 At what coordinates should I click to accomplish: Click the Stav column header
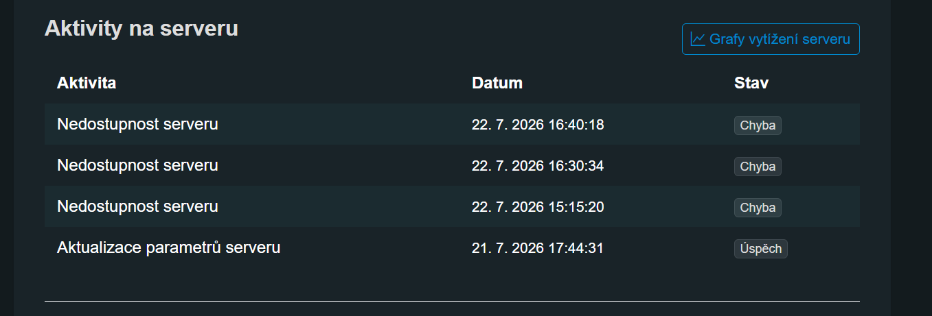[751, 83]
